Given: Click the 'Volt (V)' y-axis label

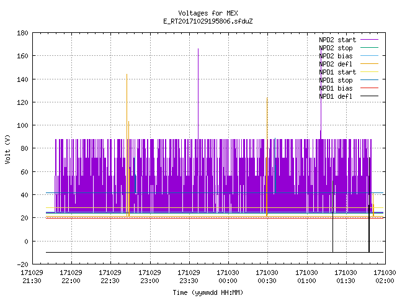Looking at the screenshot, I should coord(7,149).
